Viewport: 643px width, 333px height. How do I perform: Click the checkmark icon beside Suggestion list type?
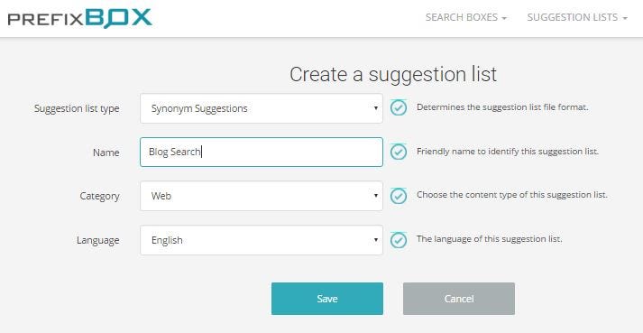tap(399, 107)
